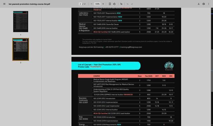
Task: Click the ISO 22301:2012 Implementation course
Action: [x=106, y=102]
